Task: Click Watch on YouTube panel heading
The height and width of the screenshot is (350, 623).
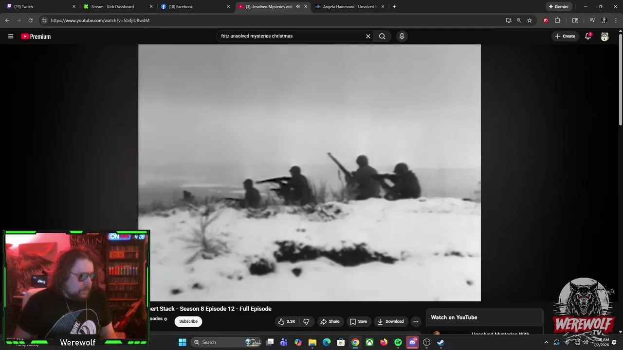Action: coord(454,317)
